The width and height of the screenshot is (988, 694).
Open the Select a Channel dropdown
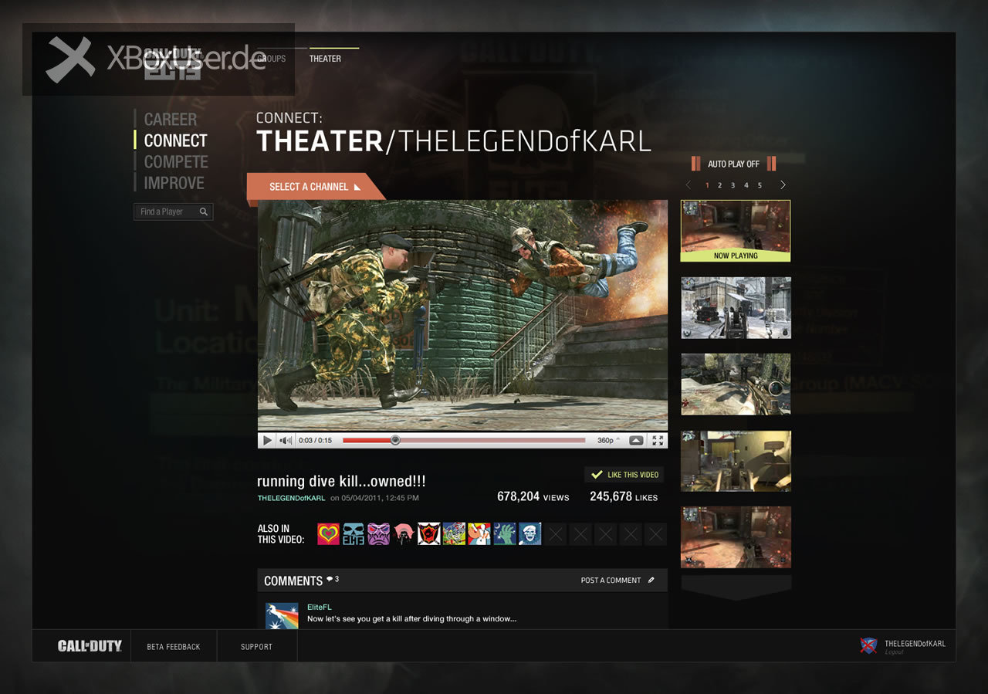click(x=315, y=187)
